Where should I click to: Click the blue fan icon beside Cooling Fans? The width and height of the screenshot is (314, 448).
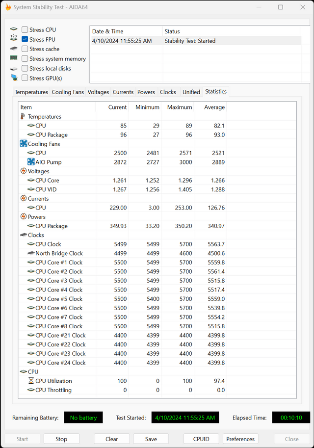pyautogui.click(x=24, y=144)
